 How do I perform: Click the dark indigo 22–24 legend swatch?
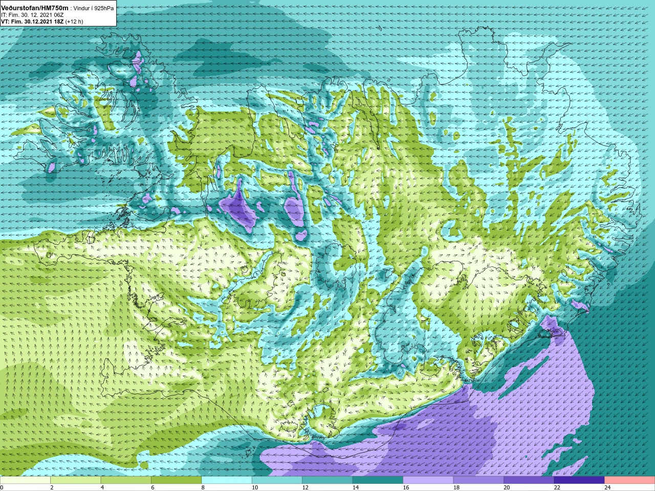click(x=579, y=480)
